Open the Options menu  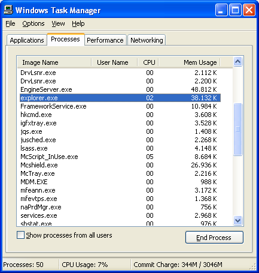(33, 23)
